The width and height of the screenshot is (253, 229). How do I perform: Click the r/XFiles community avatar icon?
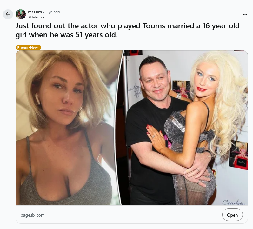tap(21, 14)
